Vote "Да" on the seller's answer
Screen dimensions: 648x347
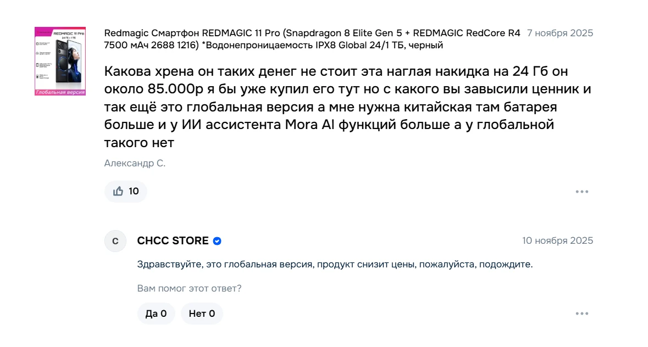(x=156, y=314)
